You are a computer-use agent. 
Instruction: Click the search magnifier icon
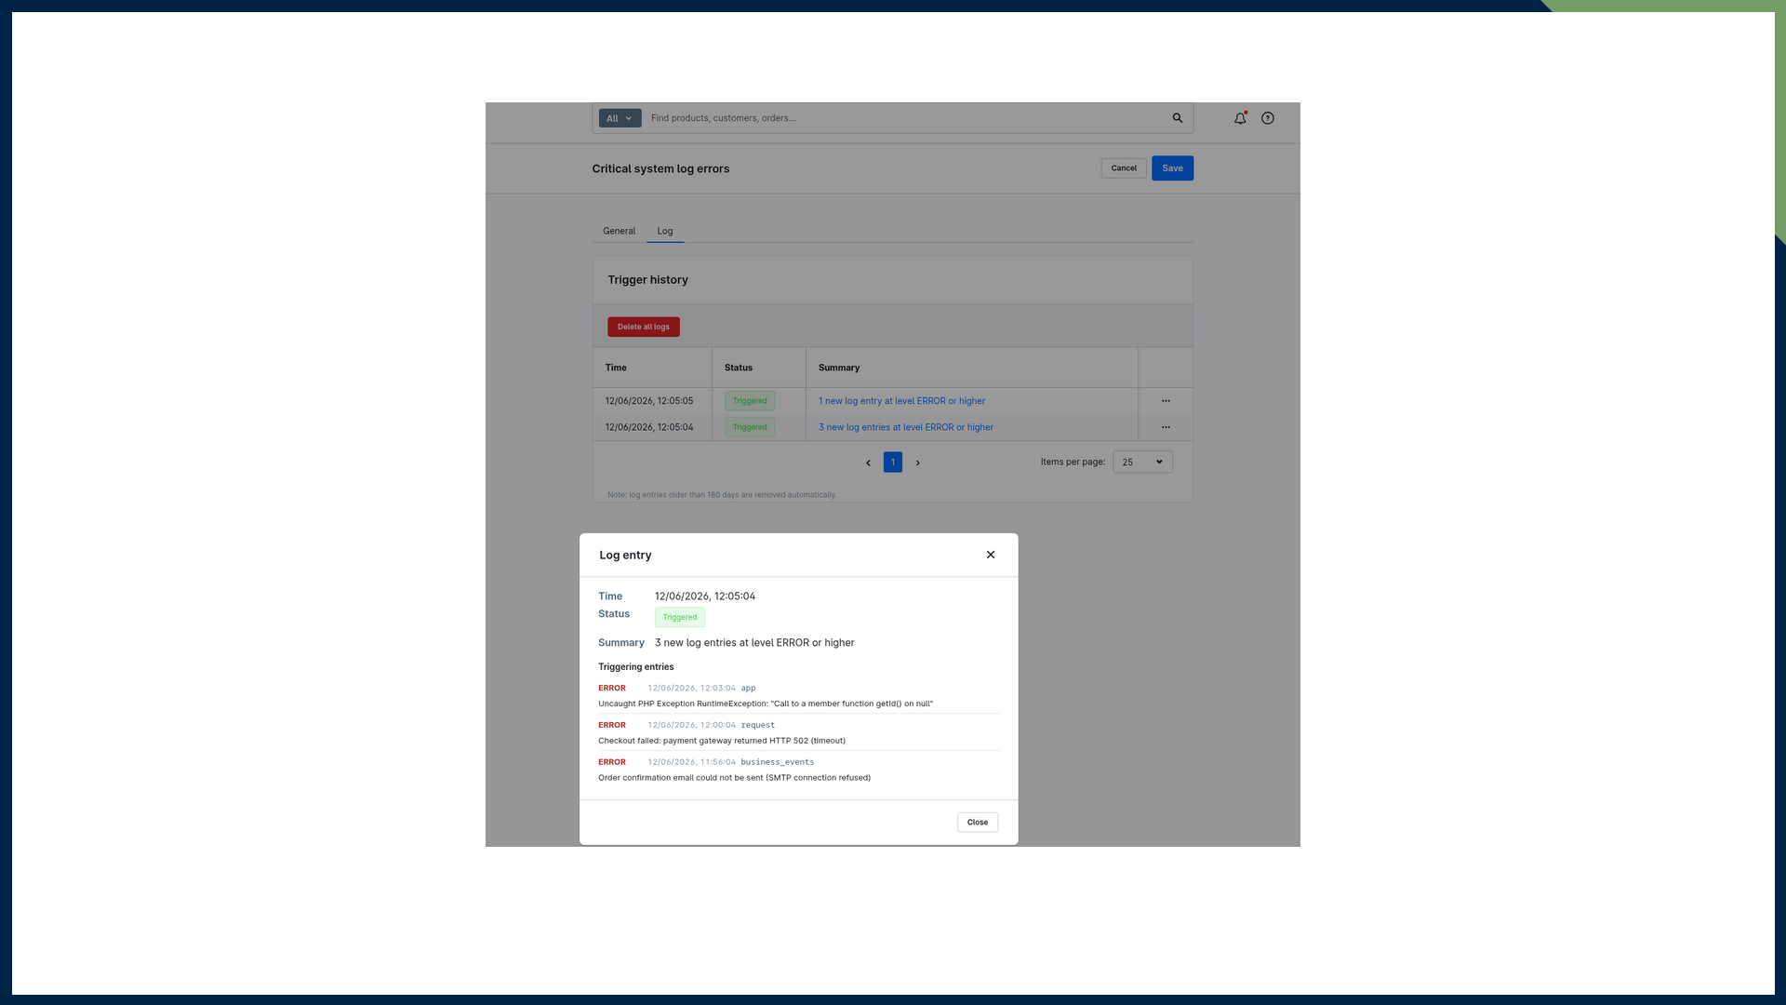pyautogui.click(x=1178, y=118)
